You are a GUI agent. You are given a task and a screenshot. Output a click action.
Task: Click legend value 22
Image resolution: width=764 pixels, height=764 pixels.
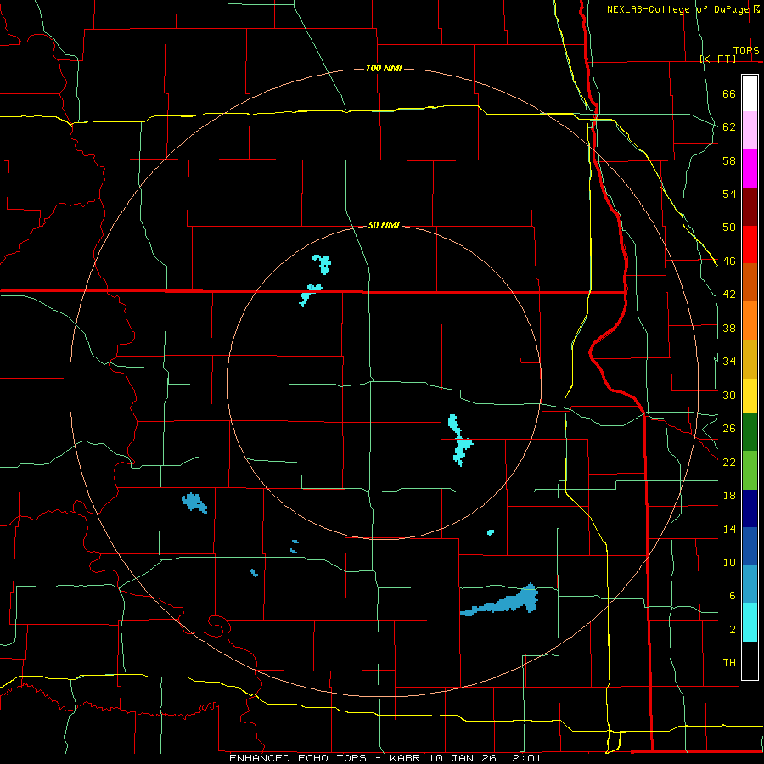click(x=729, y=462)
